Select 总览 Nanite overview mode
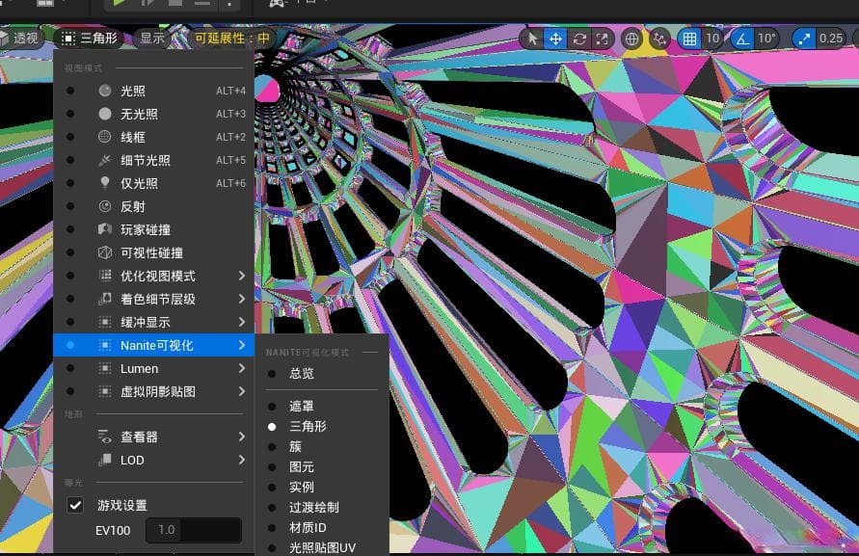Viewport: 859px width, 556px height. (x=322, y=374)
